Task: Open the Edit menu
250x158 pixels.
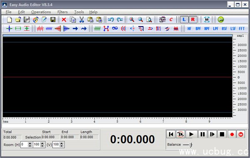Action: [21, 12]
